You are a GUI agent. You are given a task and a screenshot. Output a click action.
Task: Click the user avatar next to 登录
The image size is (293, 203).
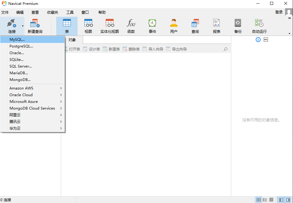click(289, 12)
